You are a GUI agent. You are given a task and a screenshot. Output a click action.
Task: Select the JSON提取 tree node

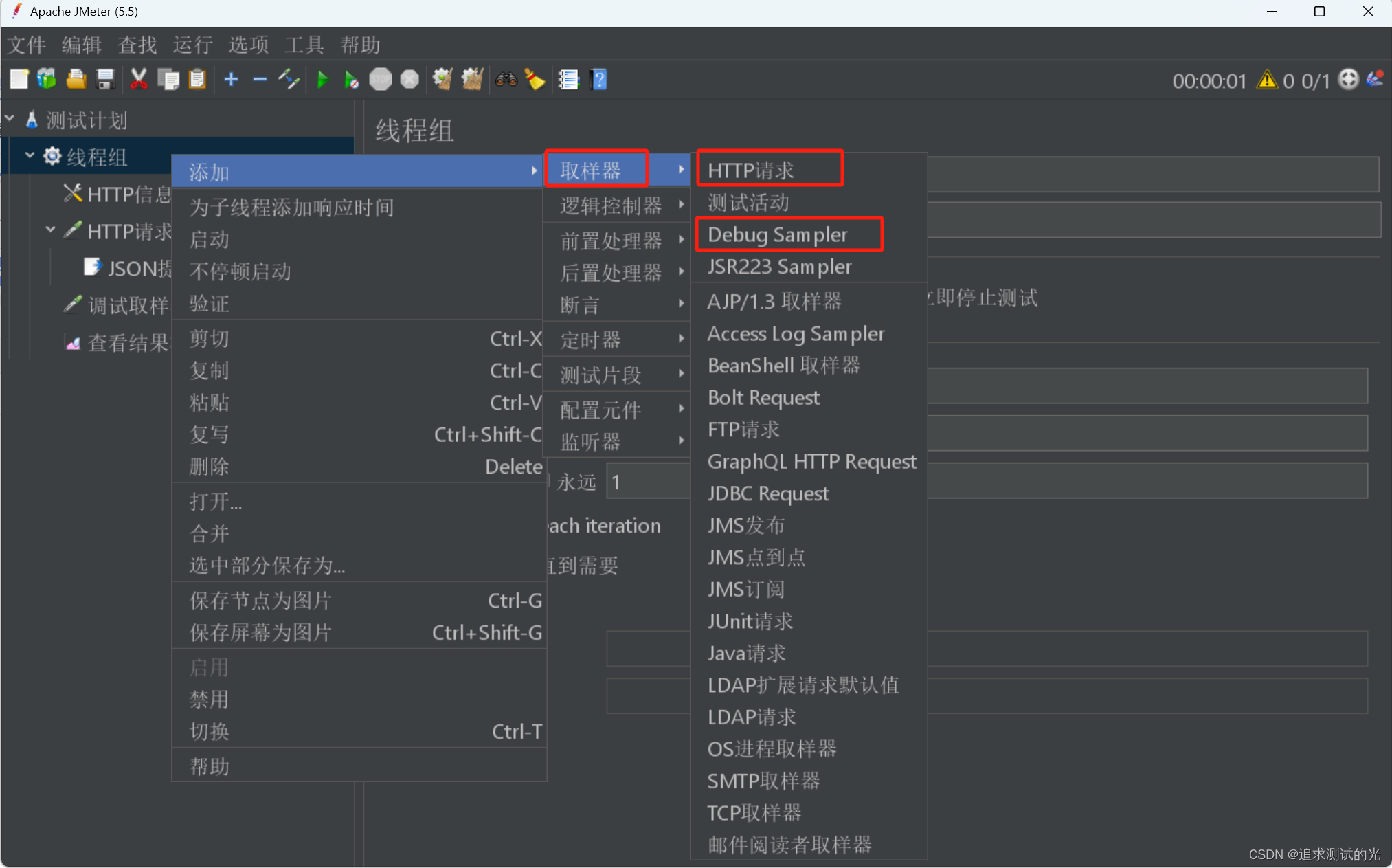(x=139, y=267)
